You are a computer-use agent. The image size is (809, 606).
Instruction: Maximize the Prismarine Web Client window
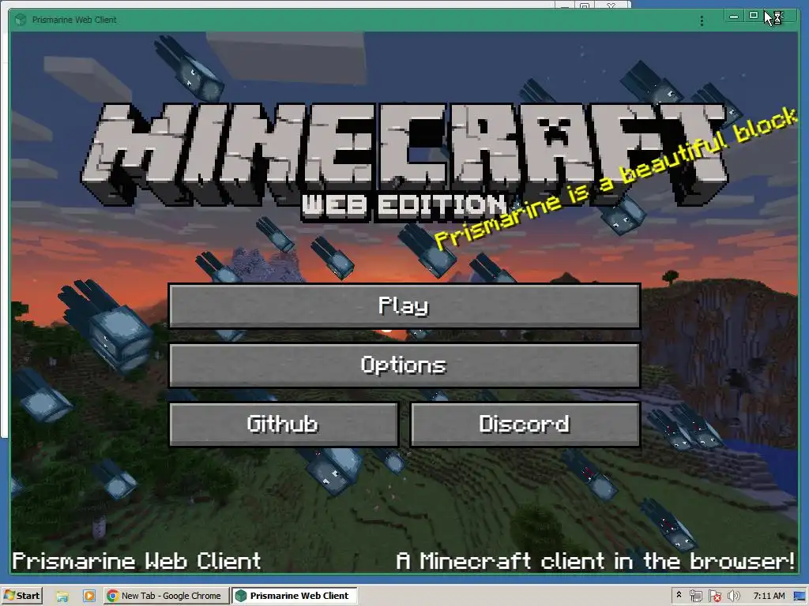(x=754, y=16)
